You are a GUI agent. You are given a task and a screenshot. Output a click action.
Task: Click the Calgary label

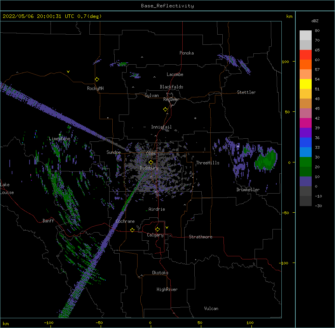(x=155, y=235)
